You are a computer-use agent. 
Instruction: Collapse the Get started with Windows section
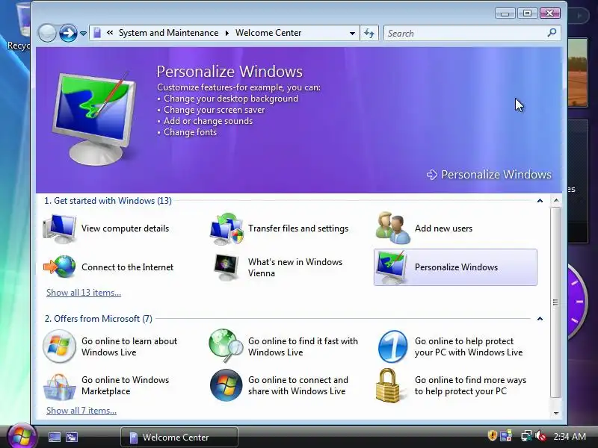(540, 201)
